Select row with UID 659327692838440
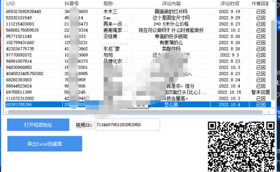 point(138,12)
